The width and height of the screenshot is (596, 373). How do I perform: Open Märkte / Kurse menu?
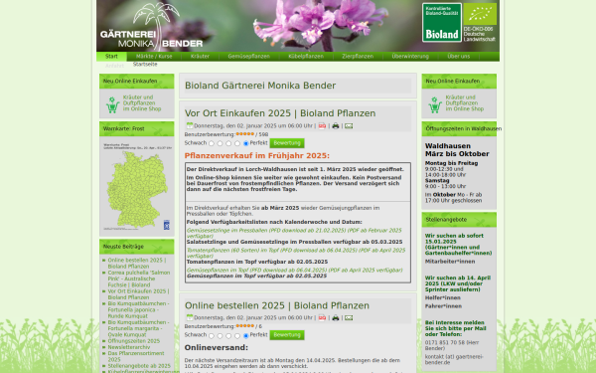[x=154, y=57]
